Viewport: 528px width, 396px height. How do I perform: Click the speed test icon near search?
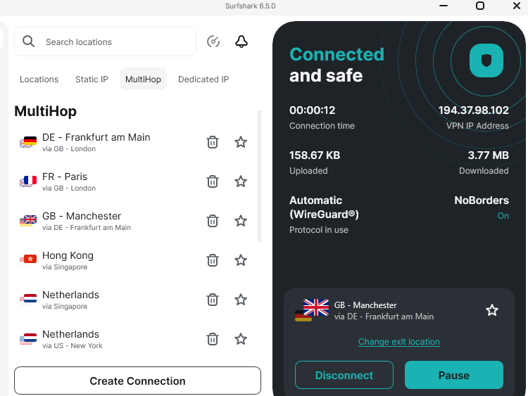pos(213,41)
